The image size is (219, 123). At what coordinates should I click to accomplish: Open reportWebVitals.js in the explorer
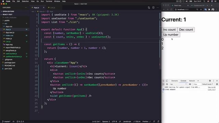coord(13,47)
